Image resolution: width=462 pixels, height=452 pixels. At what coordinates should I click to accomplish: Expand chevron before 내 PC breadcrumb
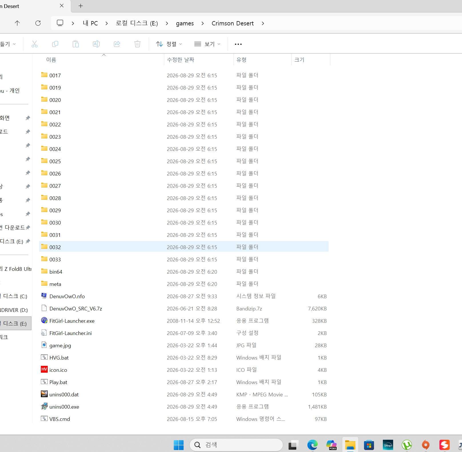(73, 23)
